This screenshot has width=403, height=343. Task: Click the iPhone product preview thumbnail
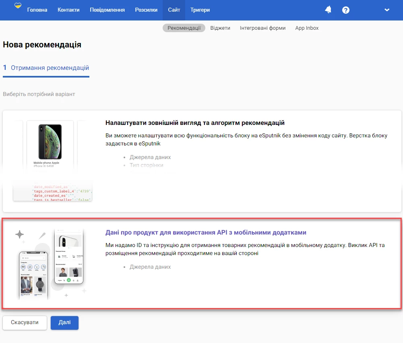[x=50, y=145]
